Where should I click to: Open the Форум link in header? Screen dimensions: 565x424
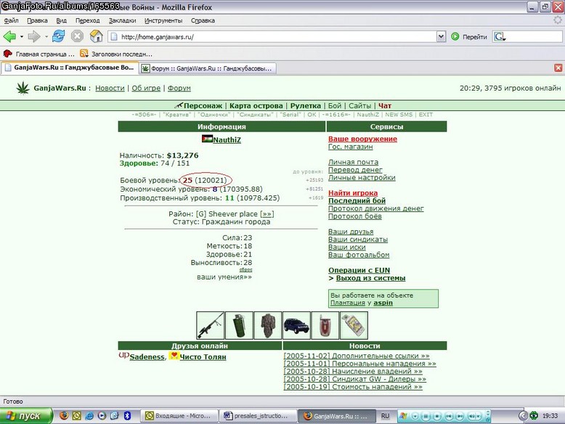(179, 88)
